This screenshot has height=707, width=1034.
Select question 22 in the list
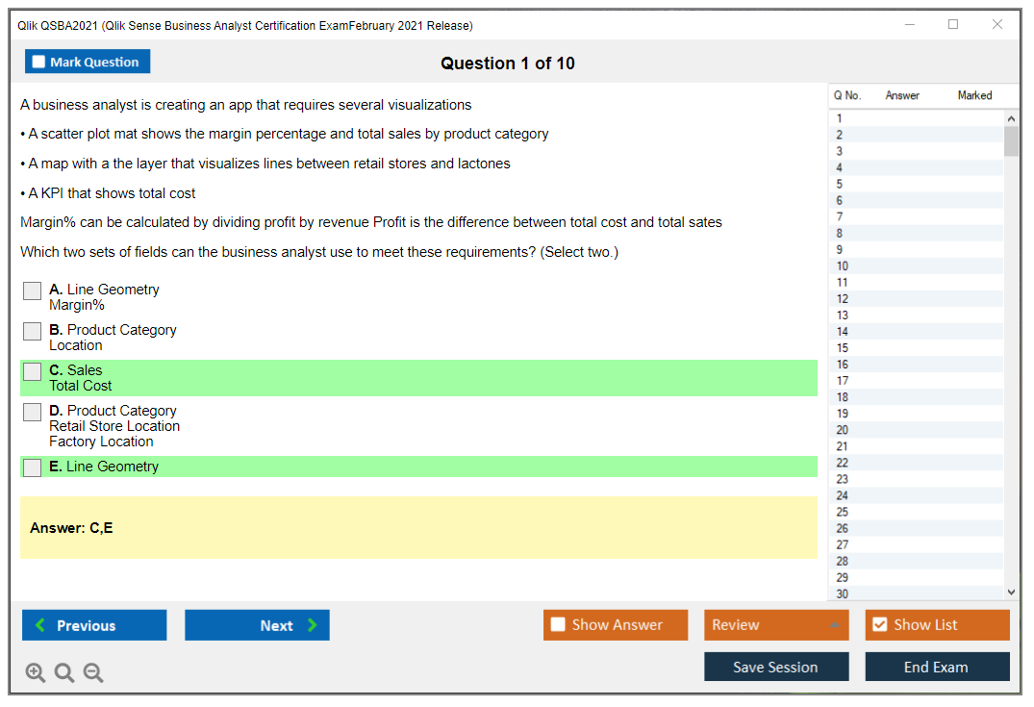pos(843,463)
